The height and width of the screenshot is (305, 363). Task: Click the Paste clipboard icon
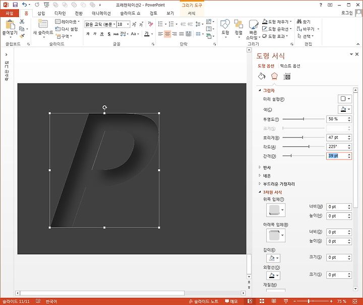coord(10,25)
